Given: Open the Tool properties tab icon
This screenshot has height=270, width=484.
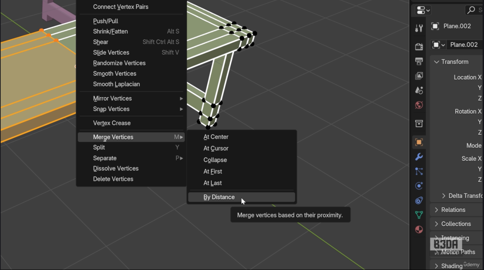Looking at the screenshot, I should click(419, 28).
